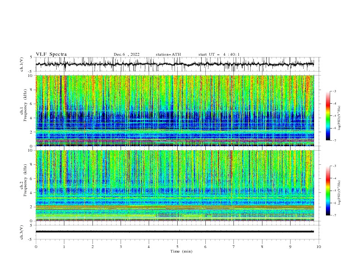Click the "ch.3(V)" axis label
The height and width of the screenshot is (277, 359).
click(22, 232)
